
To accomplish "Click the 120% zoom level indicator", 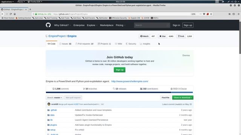I will pyautogui.click(x=193, y=14).
